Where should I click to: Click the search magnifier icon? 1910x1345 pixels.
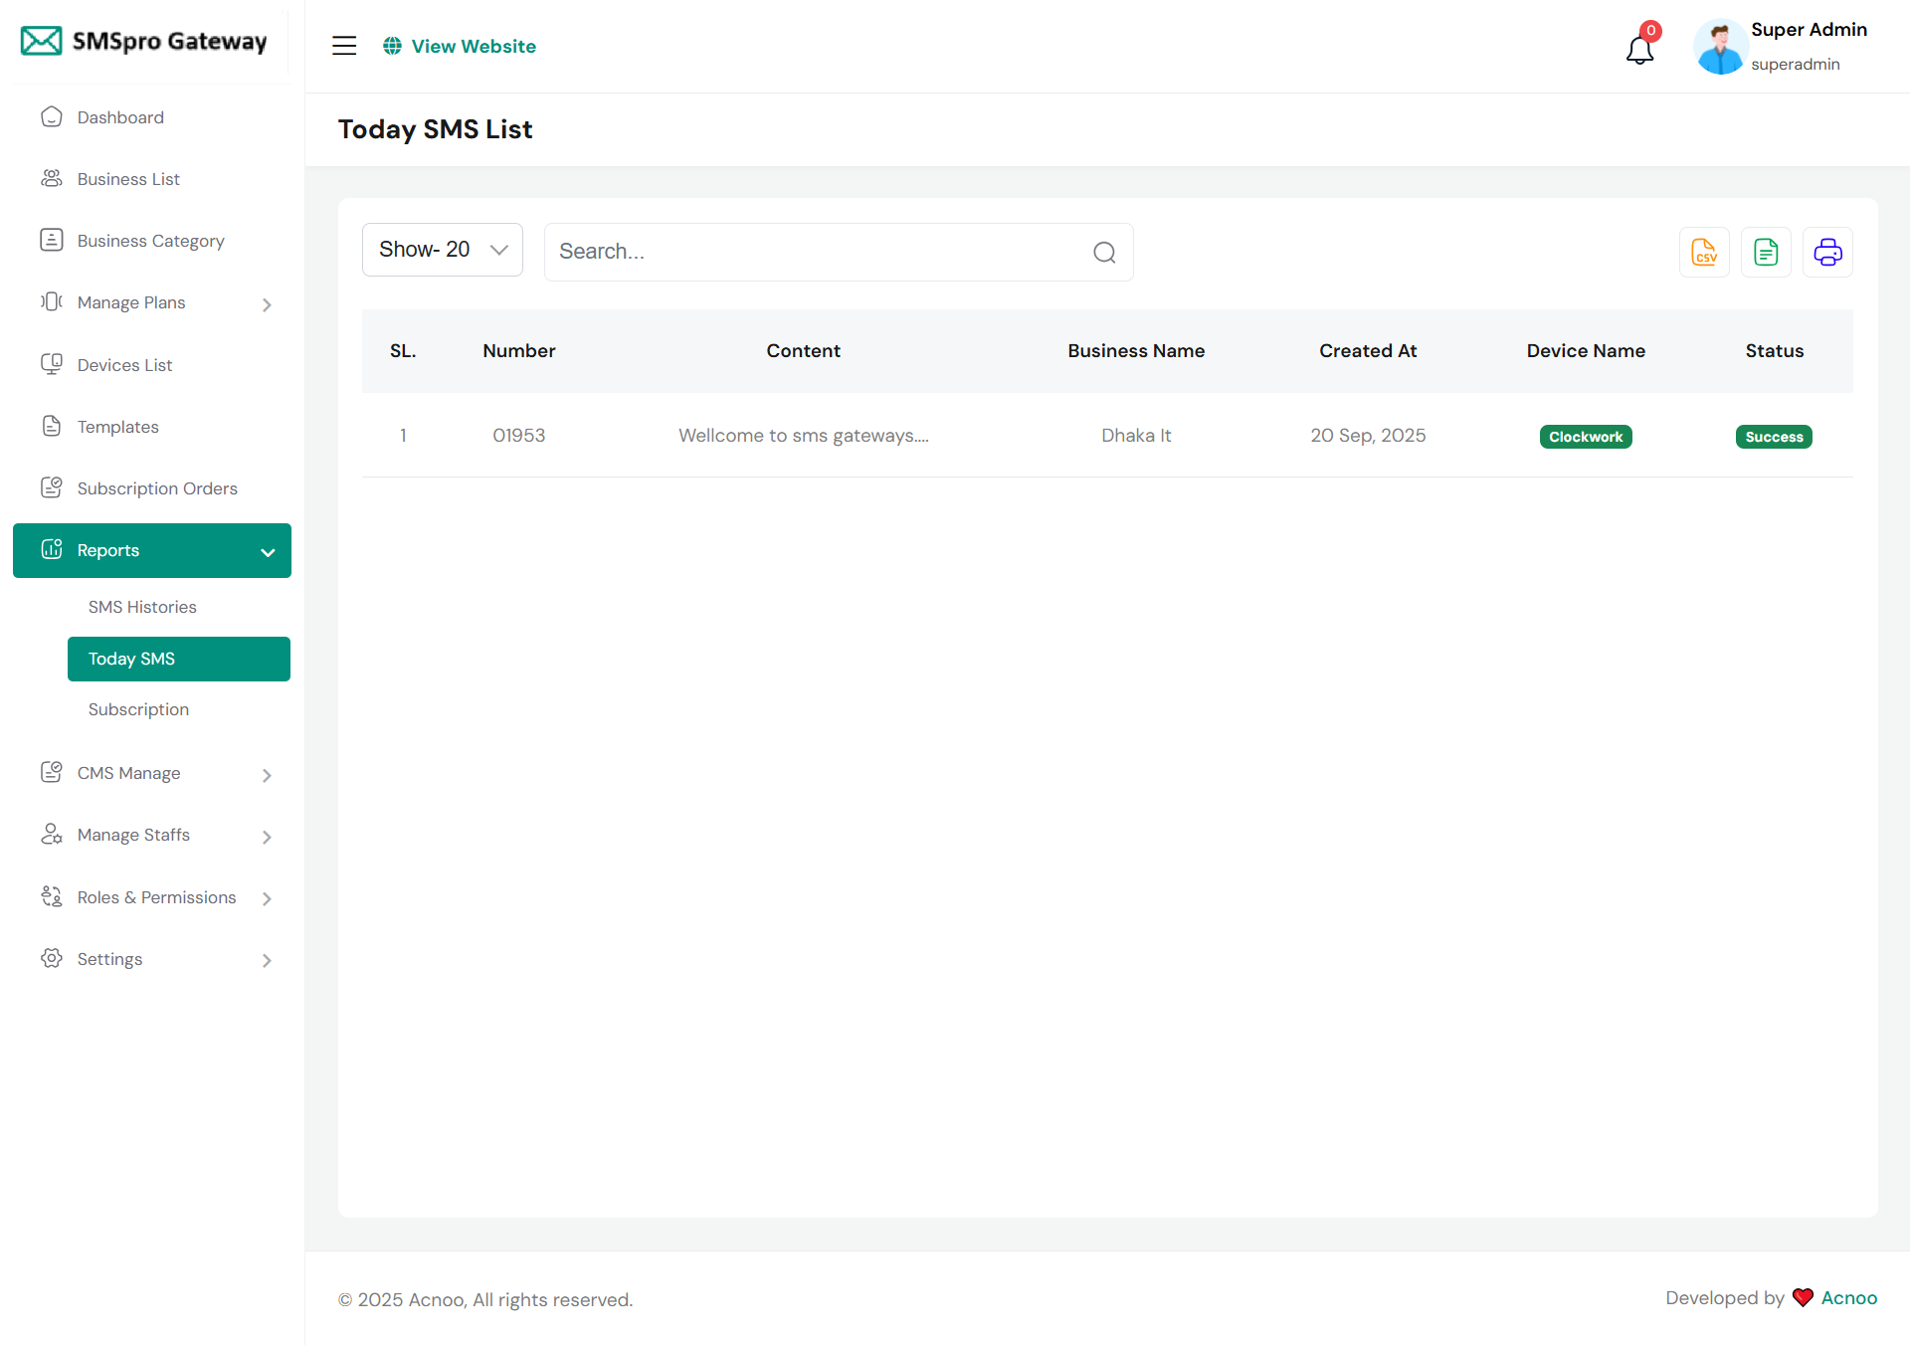pos(1104,253)
